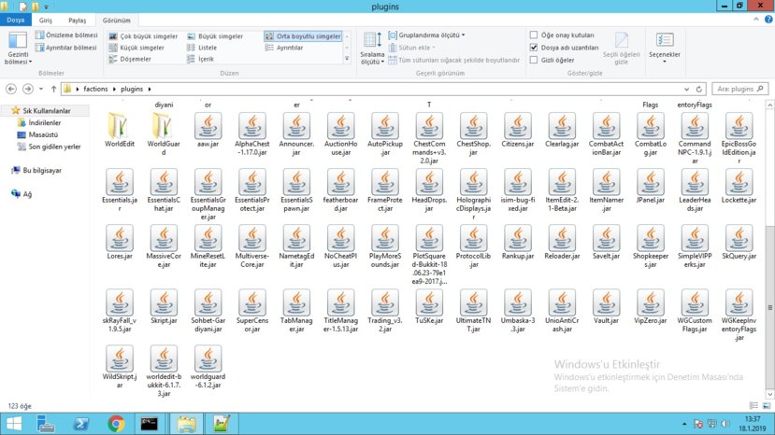
Task: Click the Up one level arrow
Action: pos(53,89)
